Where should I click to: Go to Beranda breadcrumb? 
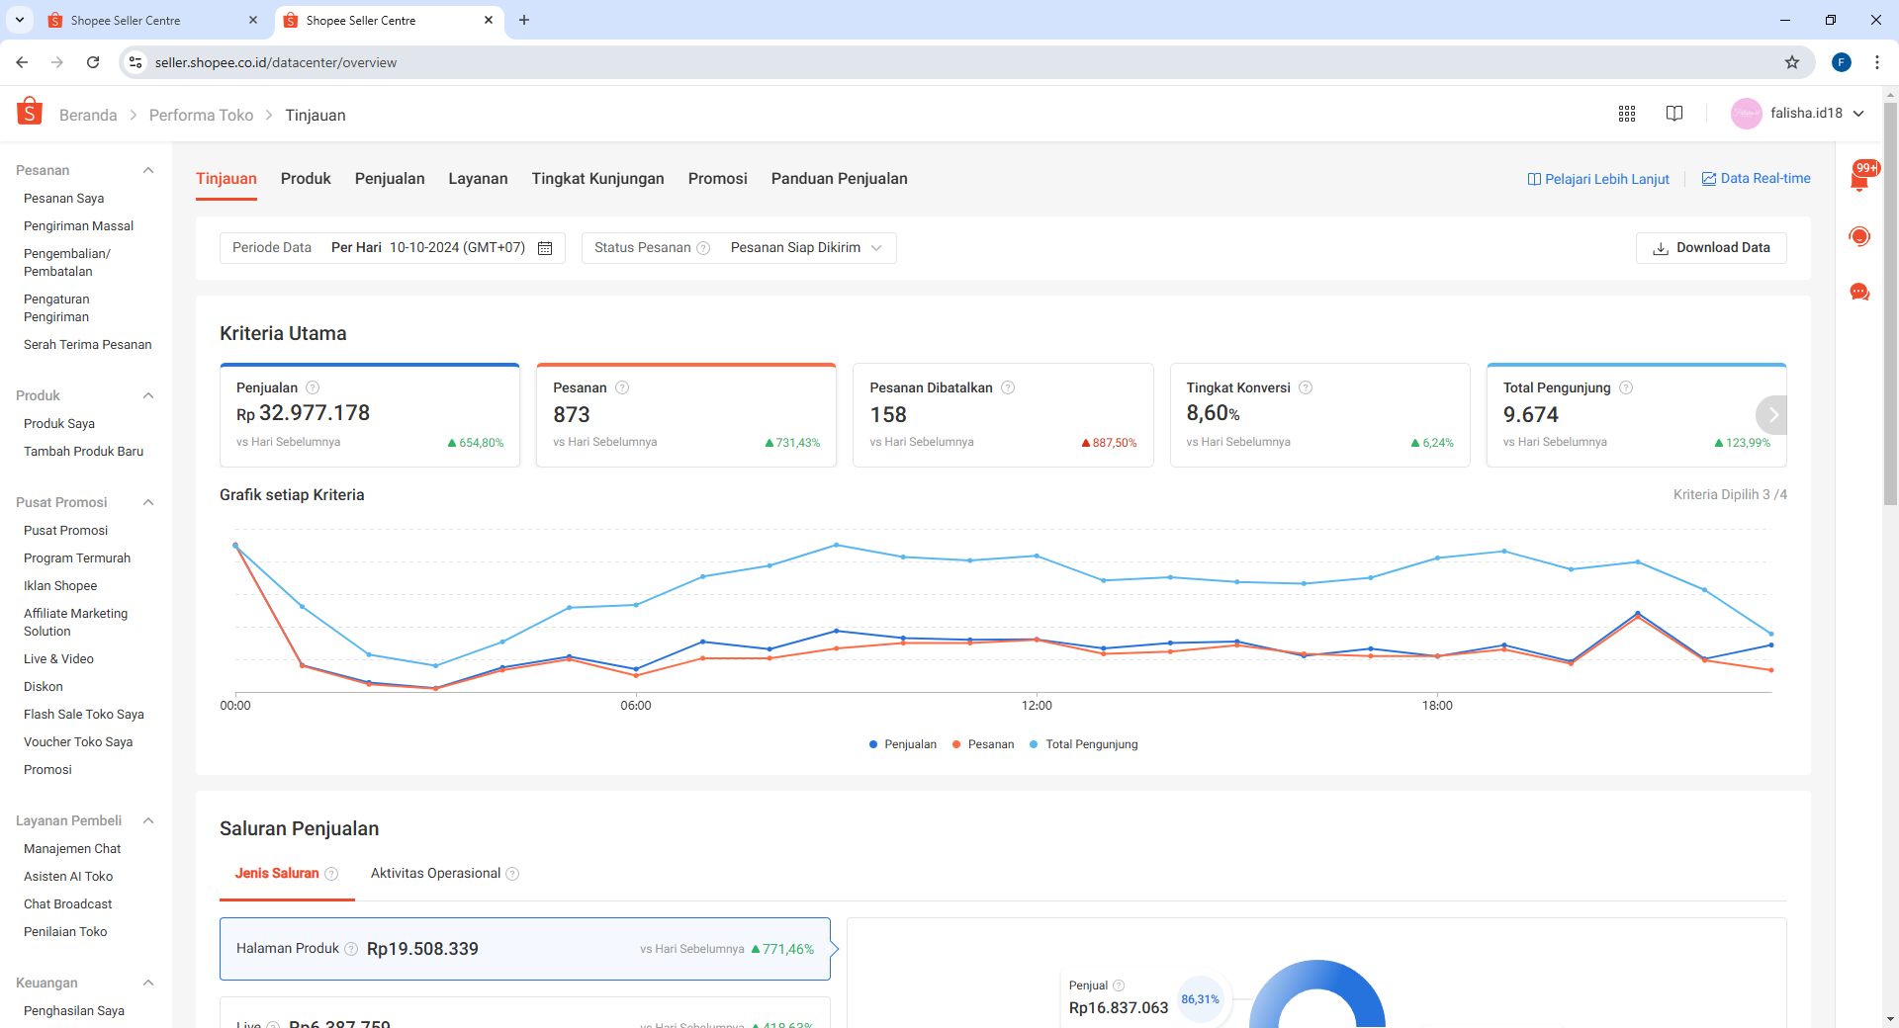pos(88,116)
